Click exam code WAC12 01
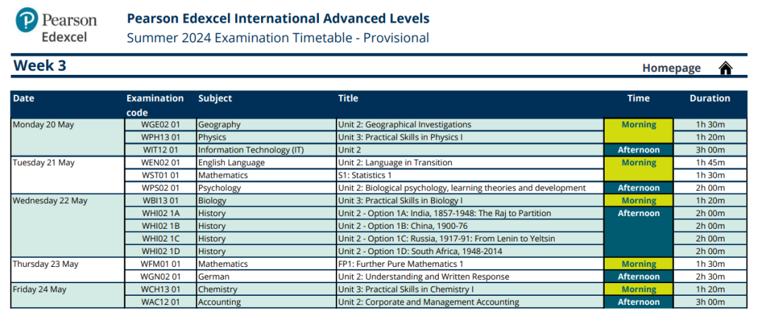Viewport: 762px width, 329px height. pyautogui.click(x=160, y=301)
